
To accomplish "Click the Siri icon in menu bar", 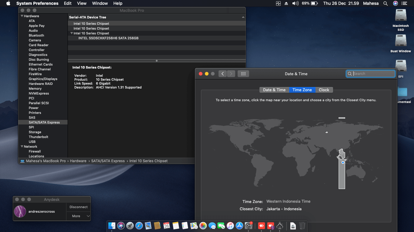I will coord(396,3).
